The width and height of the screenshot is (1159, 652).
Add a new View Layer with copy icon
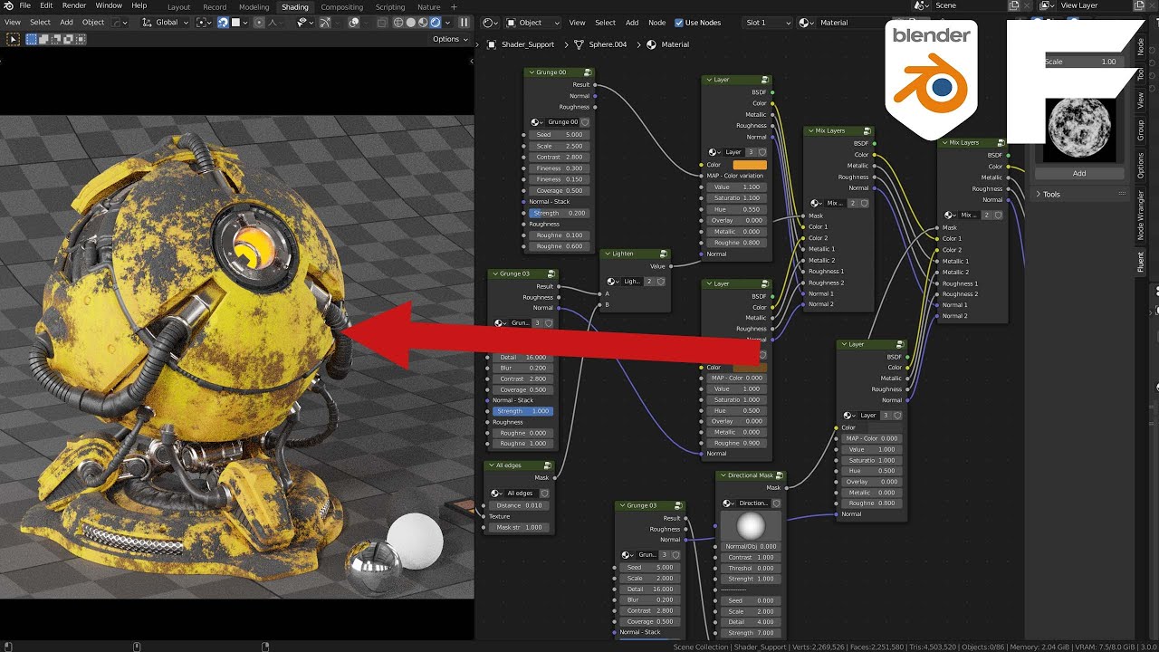(1139, 5)
